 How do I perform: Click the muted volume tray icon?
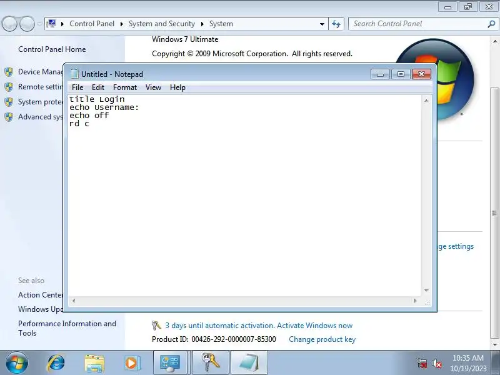coord(436,363)
